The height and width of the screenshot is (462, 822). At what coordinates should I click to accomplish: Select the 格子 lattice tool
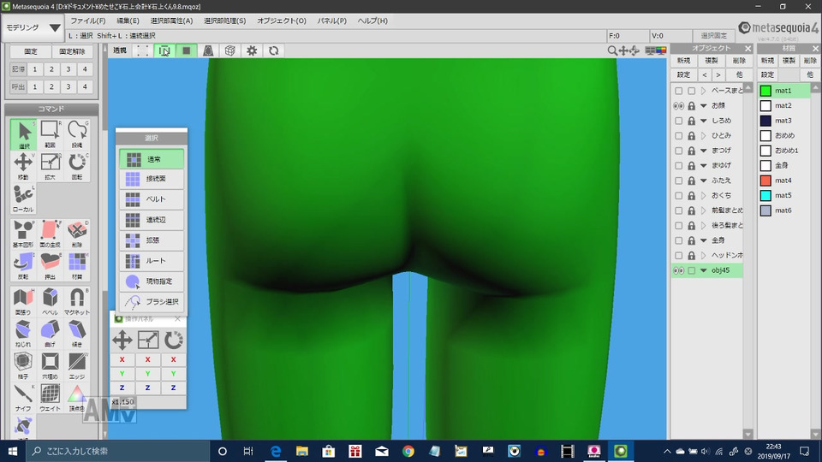pos(23,365)
